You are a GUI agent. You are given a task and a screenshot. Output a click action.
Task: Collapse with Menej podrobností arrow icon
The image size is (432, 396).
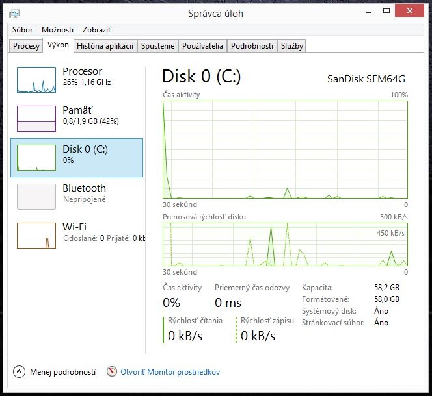(19, 372)
